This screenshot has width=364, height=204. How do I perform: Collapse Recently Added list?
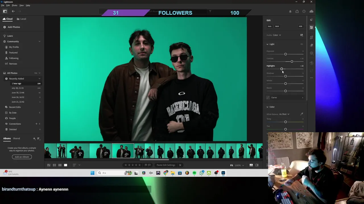tap(39, 78)
